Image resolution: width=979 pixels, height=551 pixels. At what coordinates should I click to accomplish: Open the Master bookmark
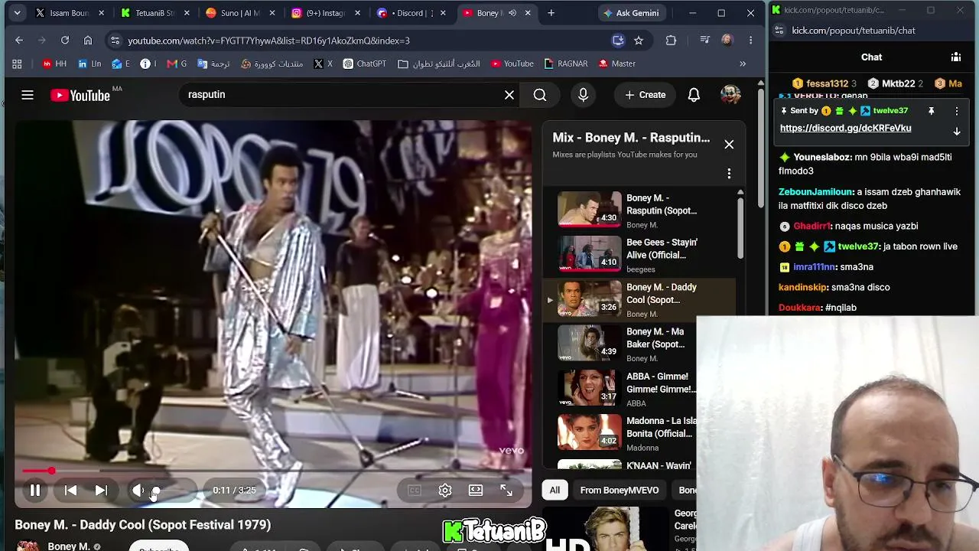(617, 64)
